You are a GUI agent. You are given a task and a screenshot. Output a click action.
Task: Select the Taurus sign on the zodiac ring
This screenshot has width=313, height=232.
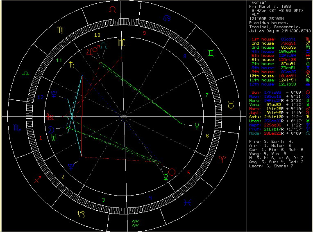pos(231,105)
